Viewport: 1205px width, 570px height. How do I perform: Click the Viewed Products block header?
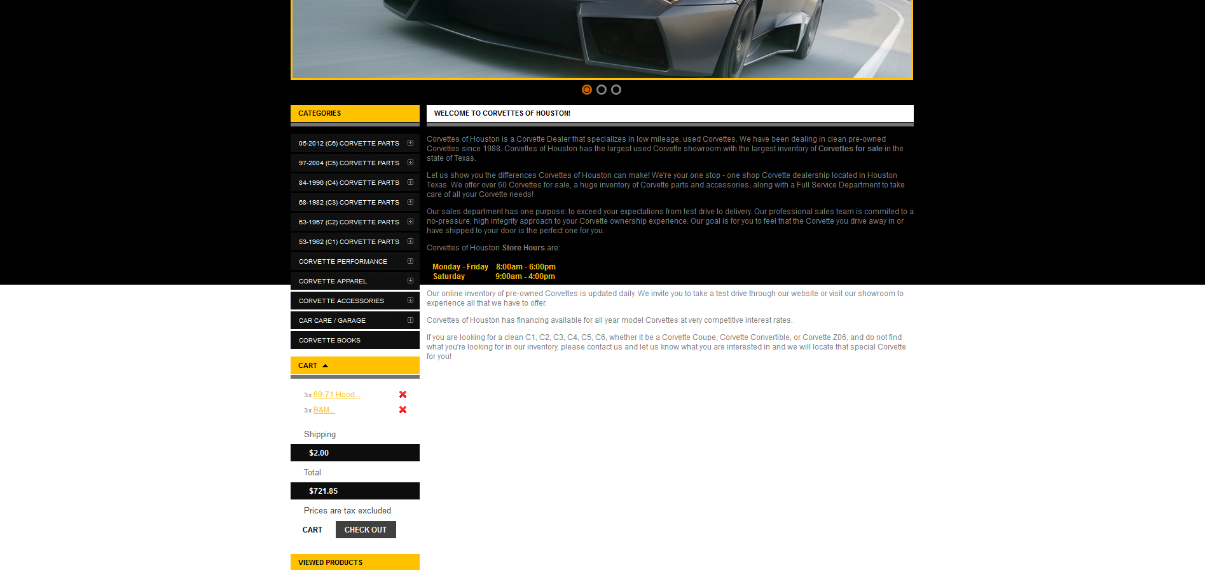355,562
